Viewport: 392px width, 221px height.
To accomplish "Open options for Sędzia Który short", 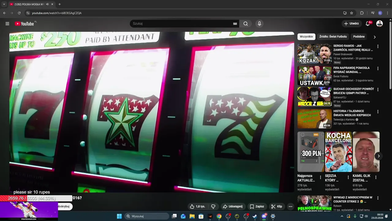I will tap(348, 177).
